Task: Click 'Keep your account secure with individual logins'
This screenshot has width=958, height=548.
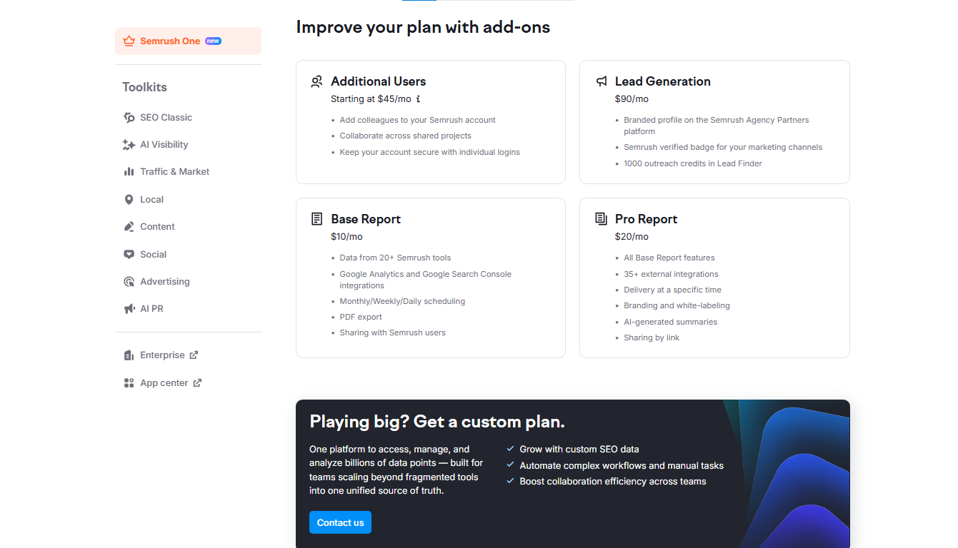Action: 429,152
